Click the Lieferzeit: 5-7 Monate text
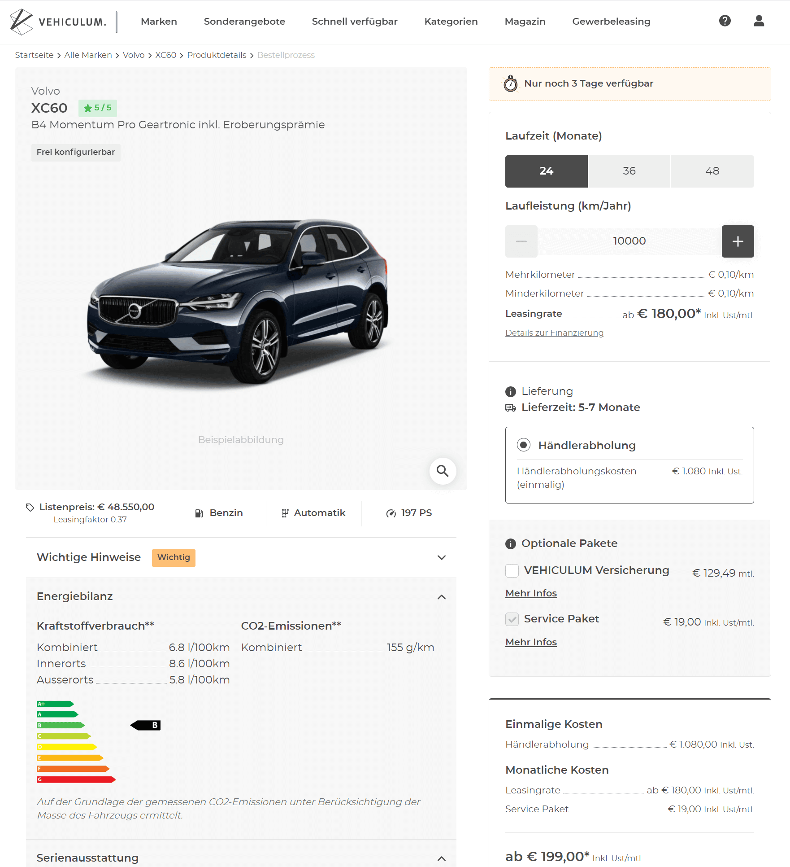 [x=581, y=408]
